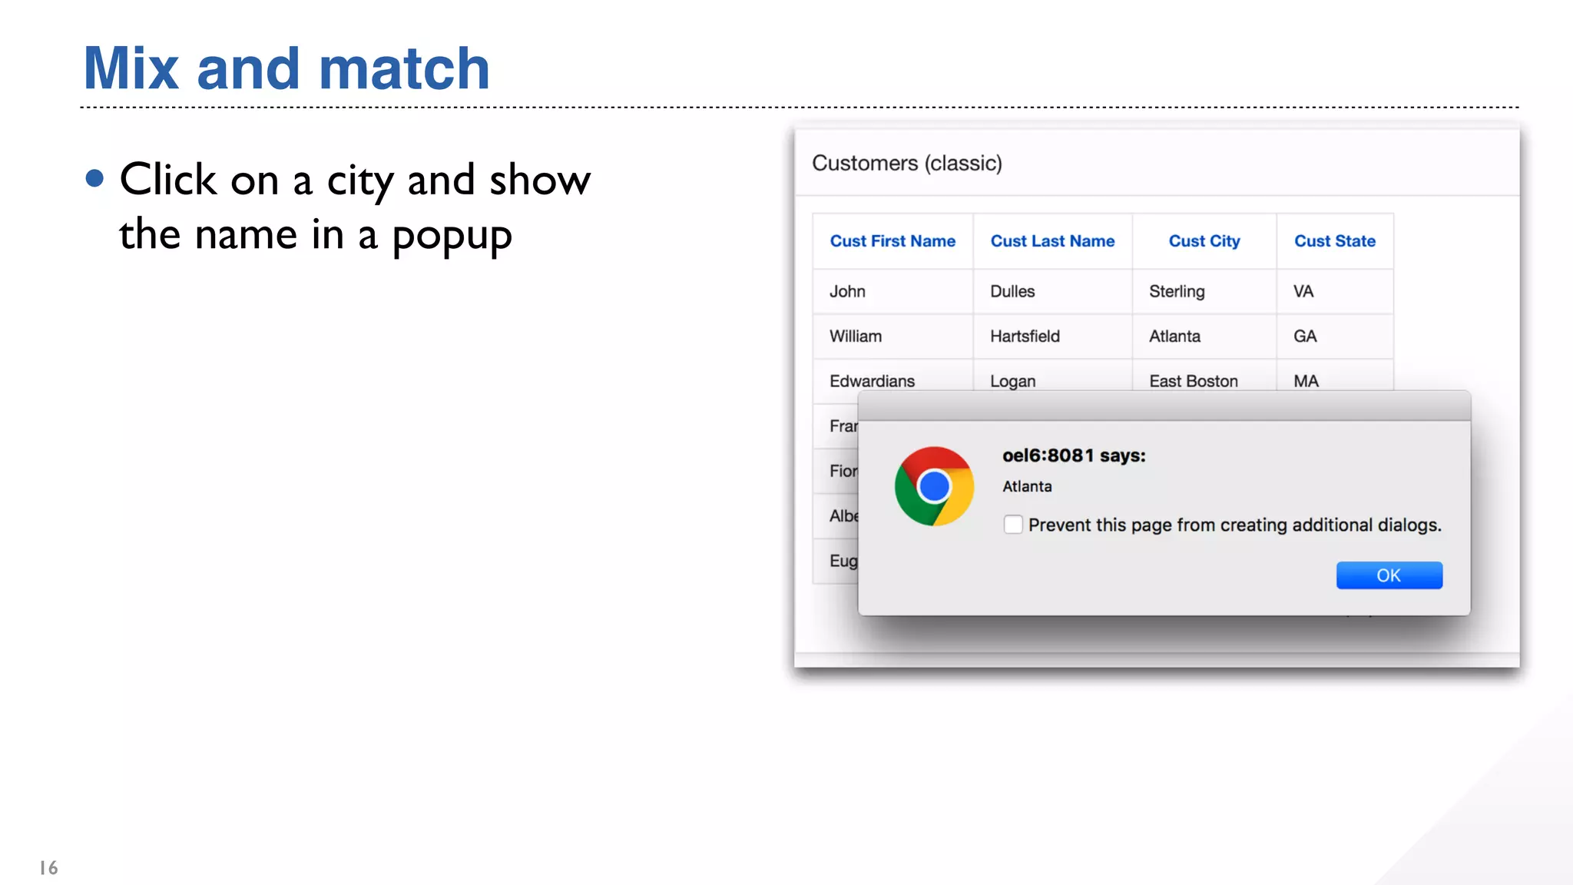Click the Dulles last name cell
The width and height of the screenshot is (1573, 885).
[x=1052, y=292]
